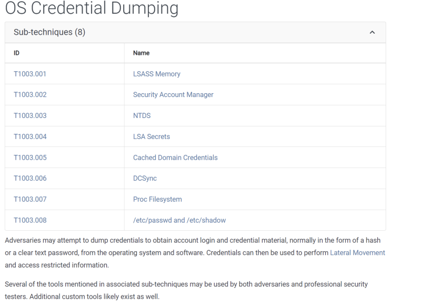This screenshot has height=305, width=423.
Task: Open the T1003.004 ID link
Action: [30, 136]
